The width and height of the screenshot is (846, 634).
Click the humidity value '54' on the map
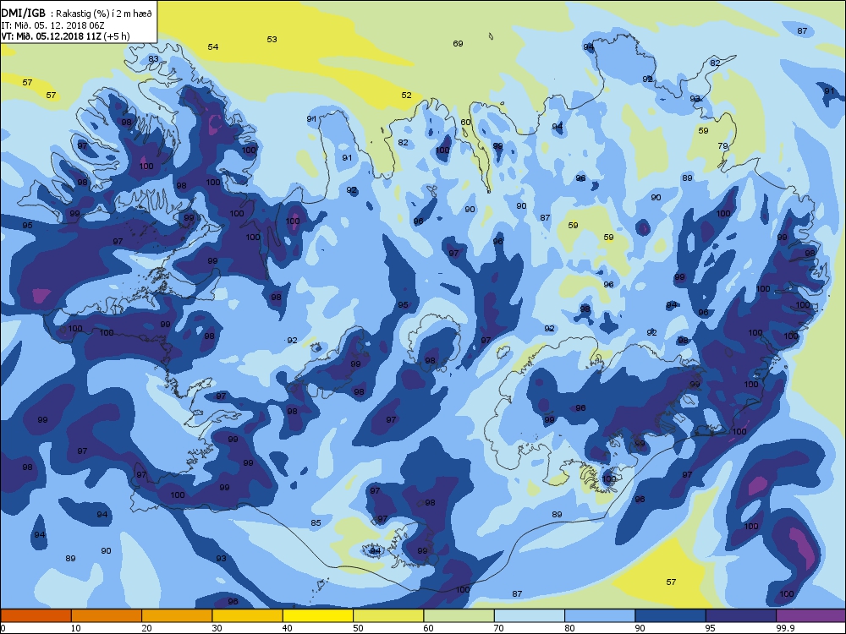pos(213,46)
